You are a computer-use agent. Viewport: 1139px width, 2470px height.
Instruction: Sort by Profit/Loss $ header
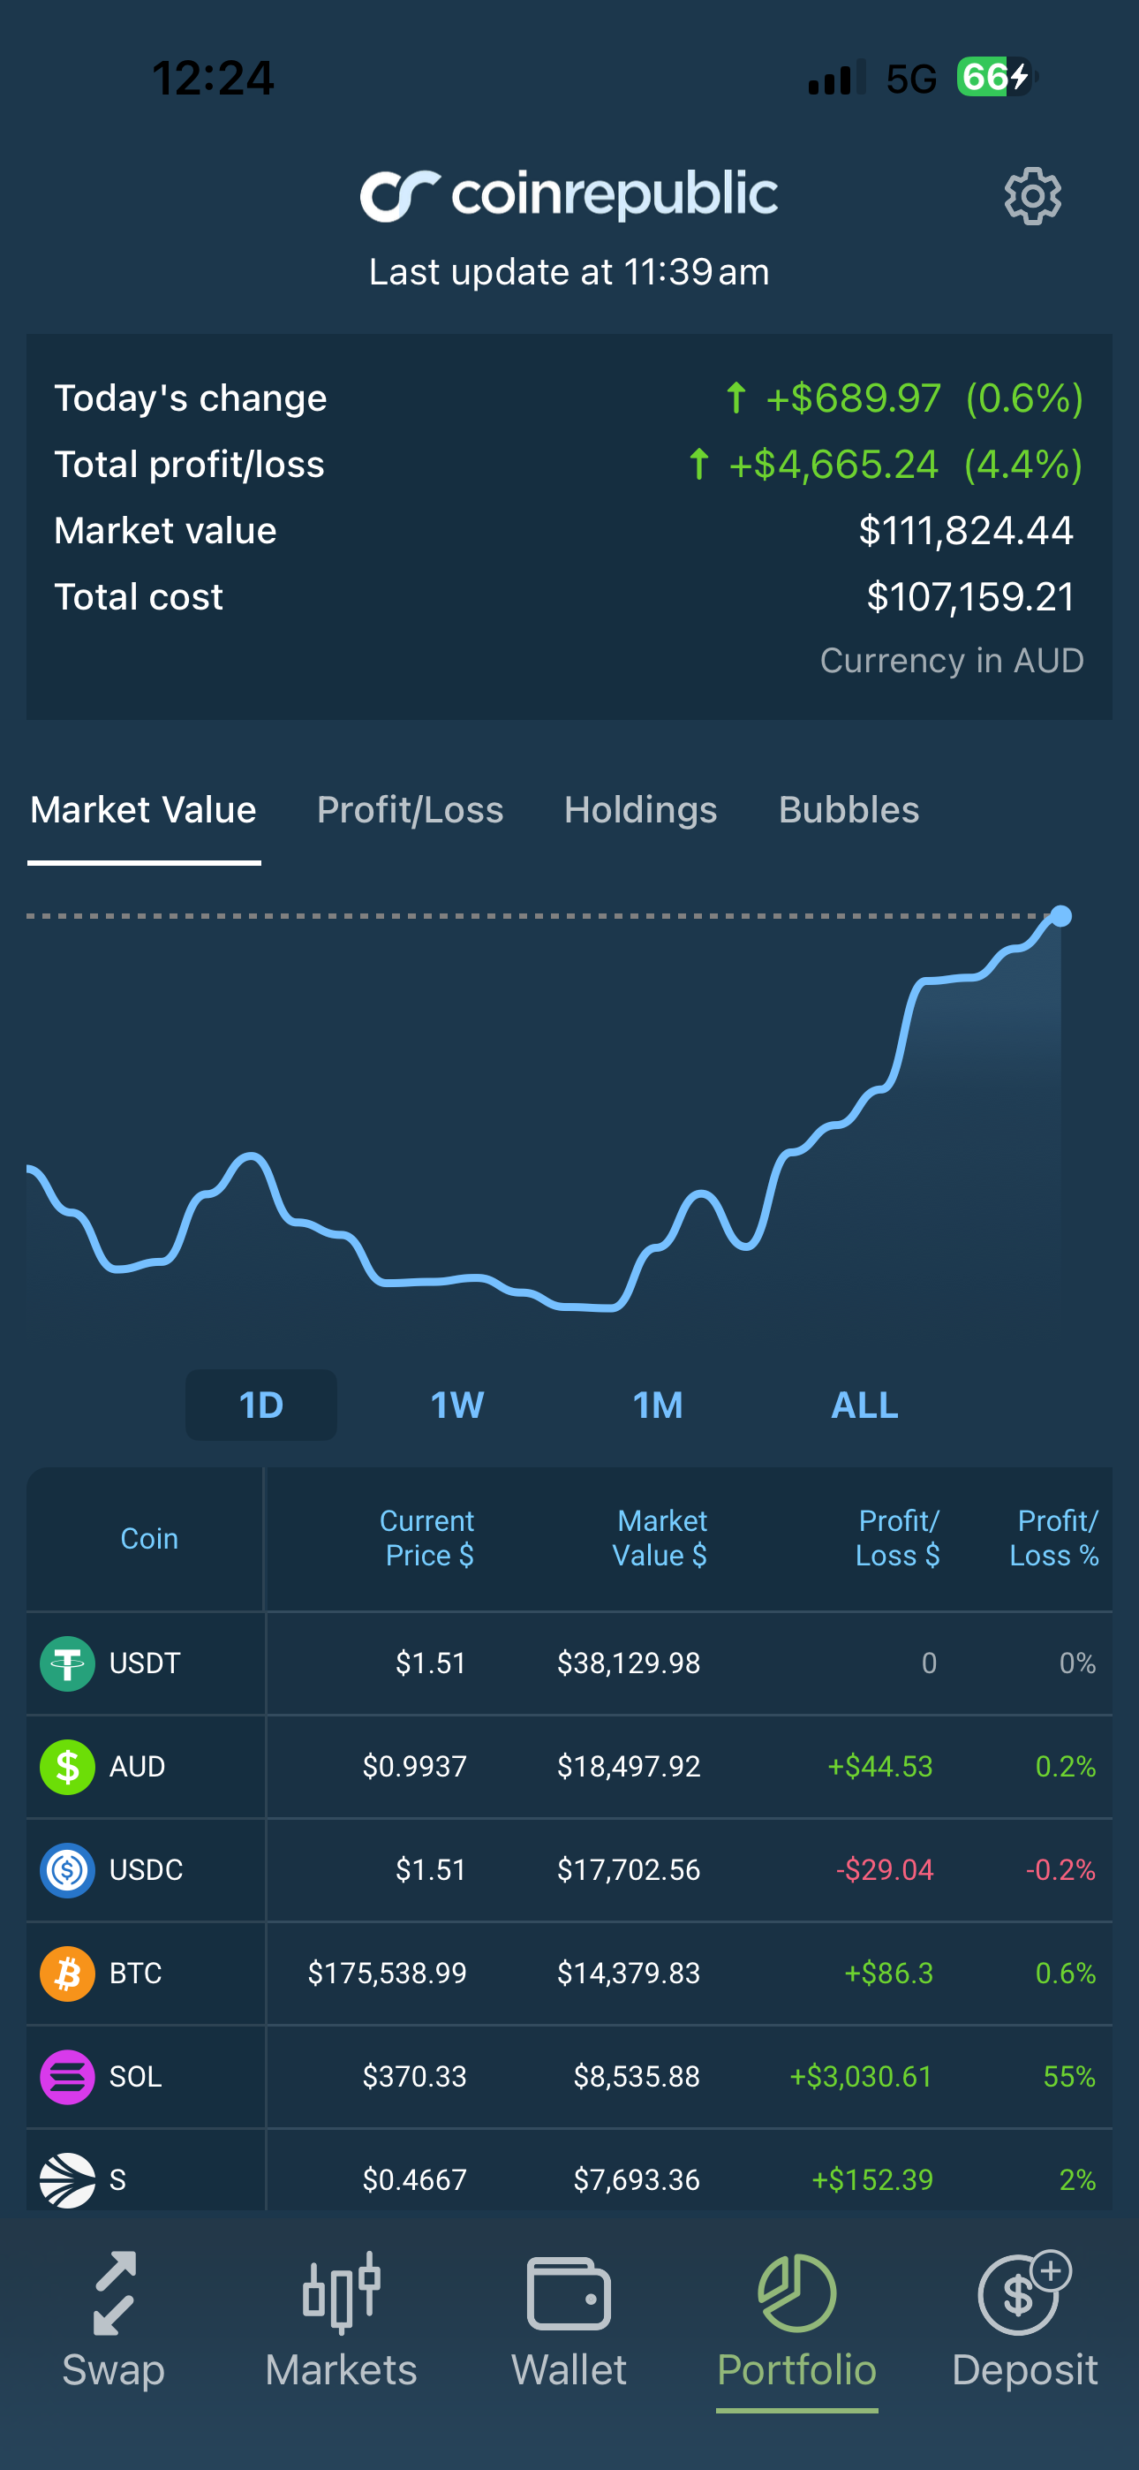897,1538
